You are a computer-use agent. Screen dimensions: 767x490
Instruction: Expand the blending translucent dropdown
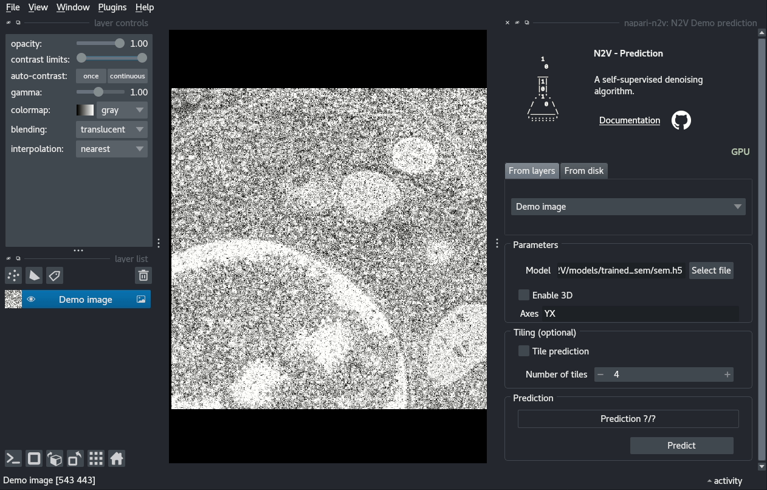(111, 129)
